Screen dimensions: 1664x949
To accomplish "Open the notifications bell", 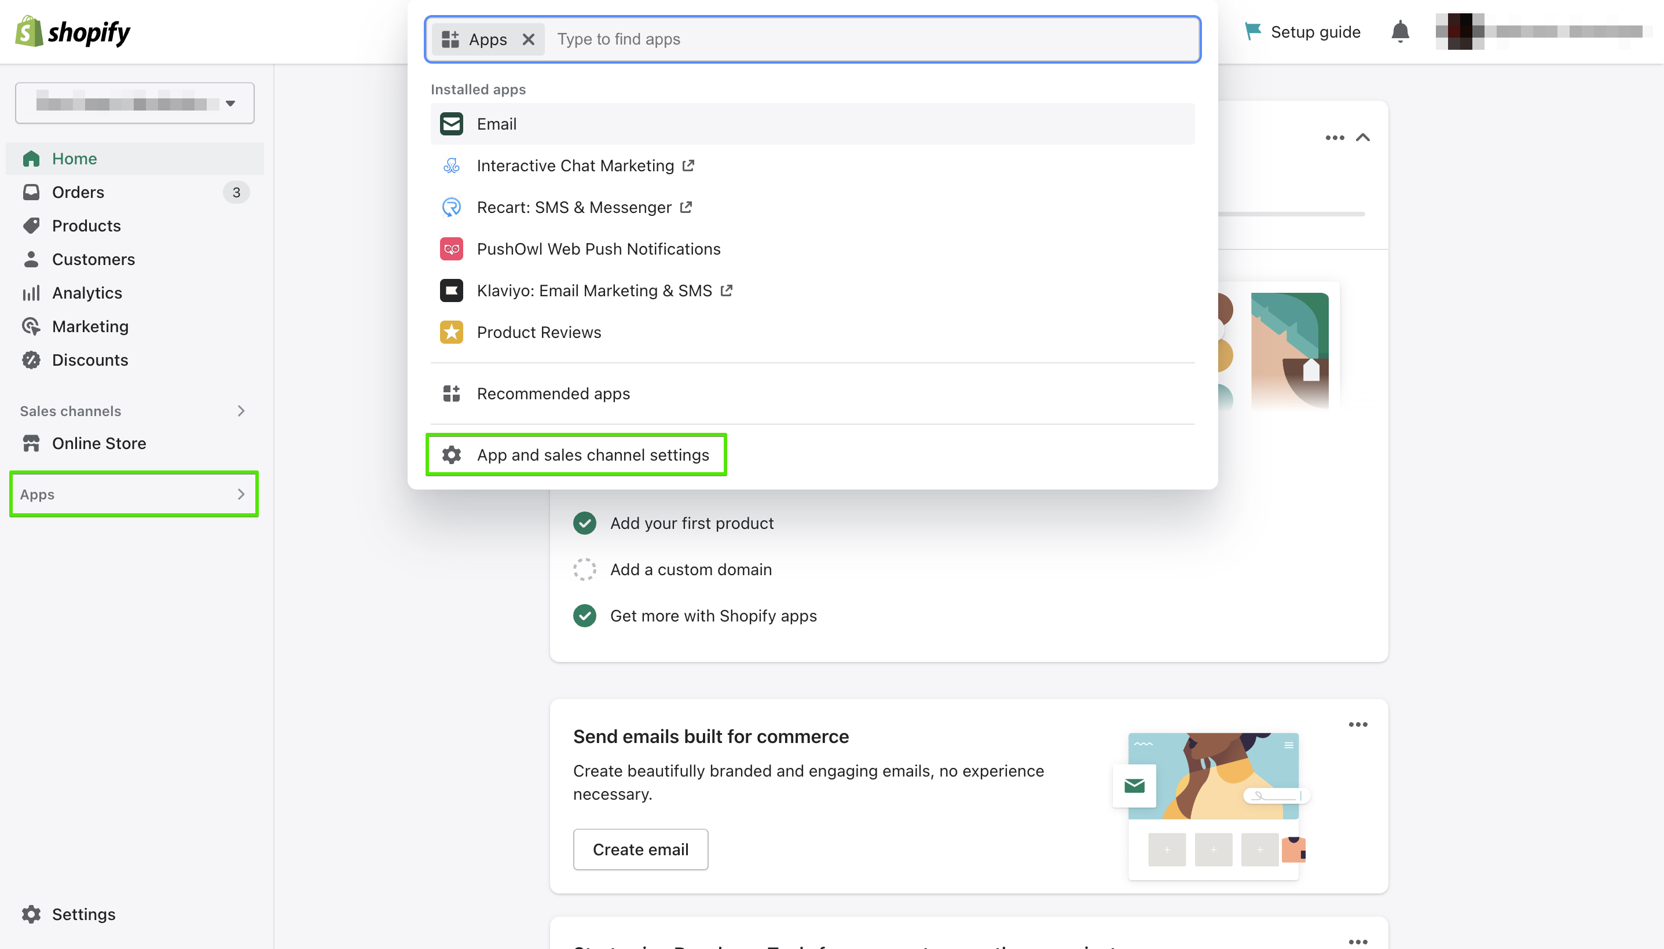I will [1400, 31].
